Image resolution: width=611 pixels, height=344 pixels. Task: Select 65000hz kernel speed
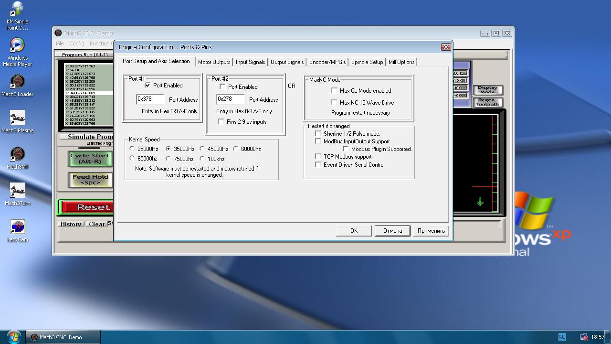(132, 159)
